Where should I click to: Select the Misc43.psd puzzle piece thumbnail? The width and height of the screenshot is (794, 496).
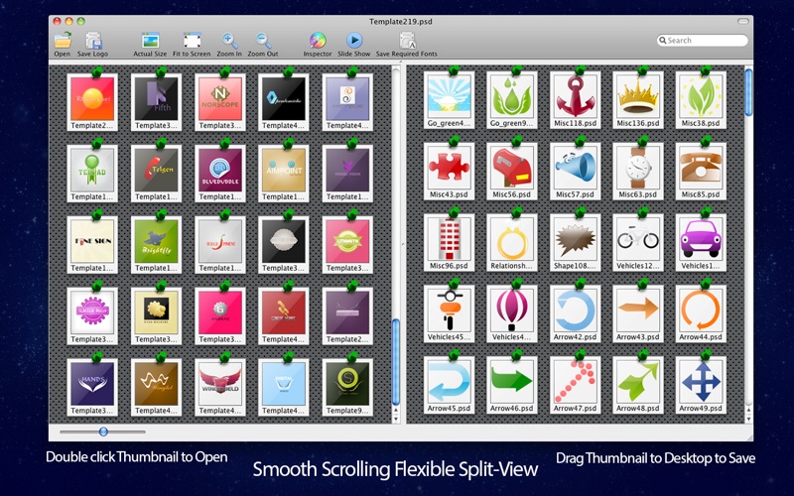[x=449, y=165]
